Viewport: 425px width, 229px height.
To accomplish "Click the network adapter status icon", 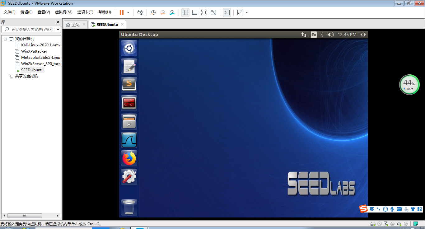I will click(x=386, y=224).
